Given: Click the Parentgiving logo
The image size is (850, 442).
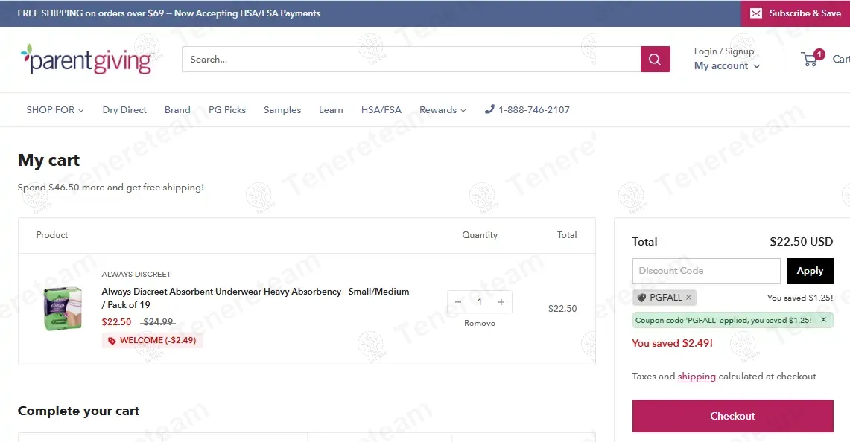Looking at the screenshot, I should point(86,60).
